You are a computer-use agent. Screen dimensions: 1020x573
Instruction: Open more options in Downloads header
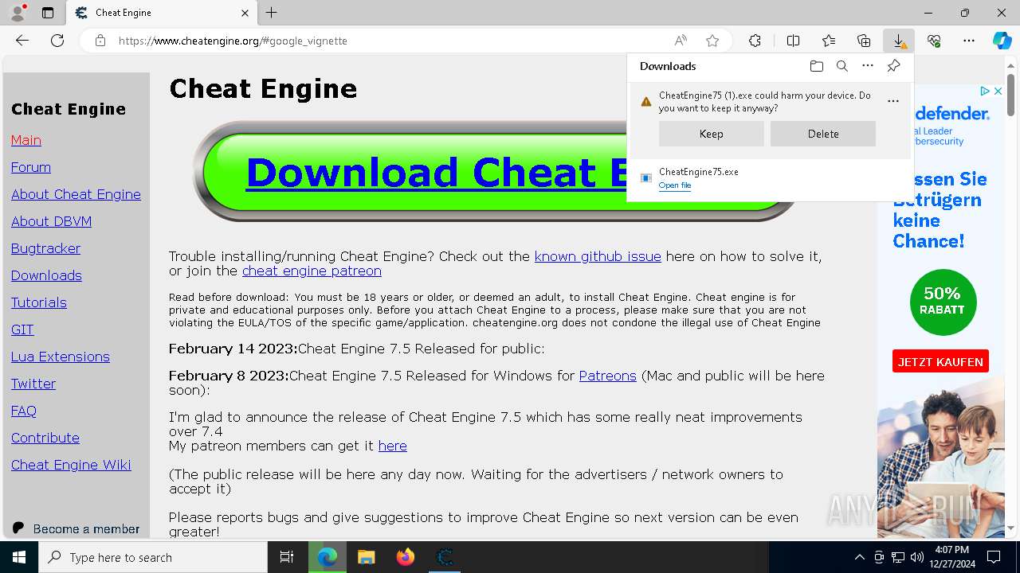(x=868, y=66)
